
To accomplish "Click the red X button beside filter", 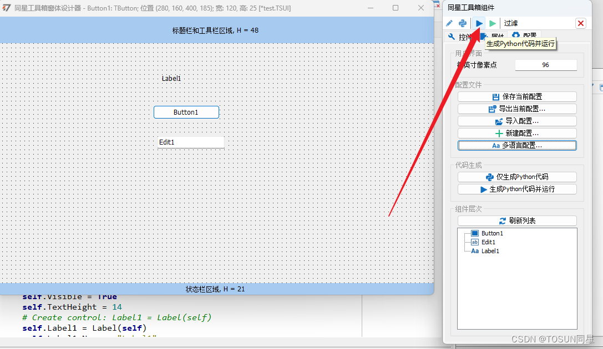I will [x=581, y=23].
